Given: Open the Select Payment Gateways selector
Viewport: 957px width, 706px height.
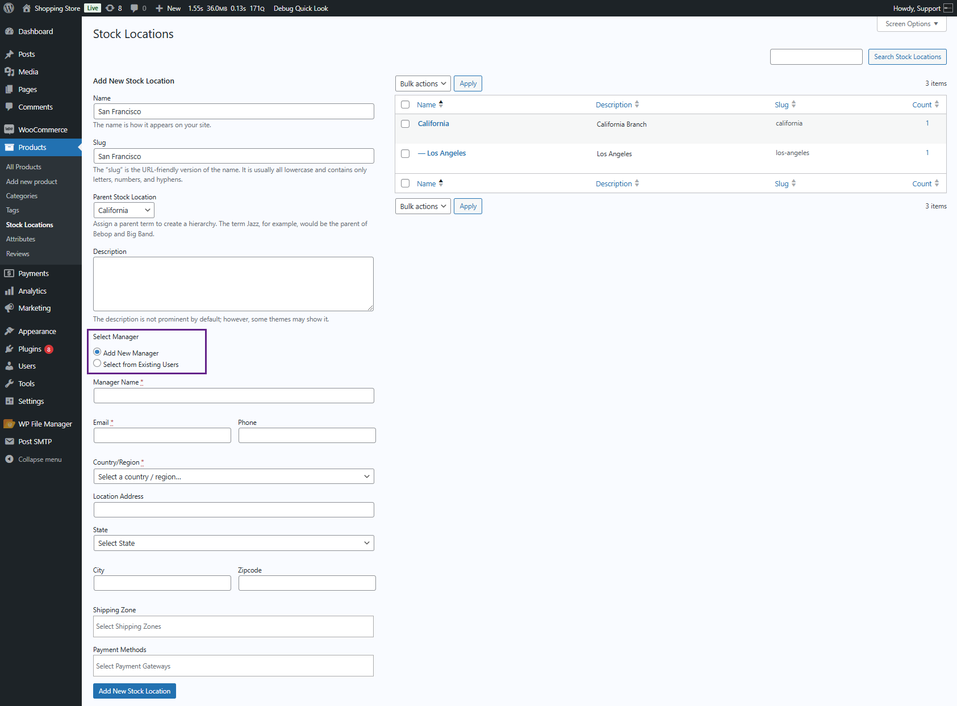Looking at the screenshot, I should (233, 666).
